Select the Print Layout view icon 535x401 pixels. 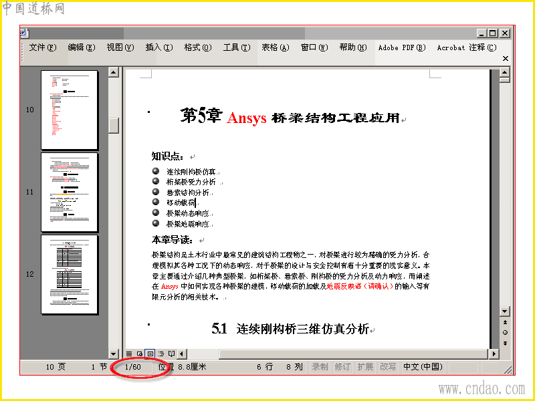pyautogui.click(x=150, y=354)
